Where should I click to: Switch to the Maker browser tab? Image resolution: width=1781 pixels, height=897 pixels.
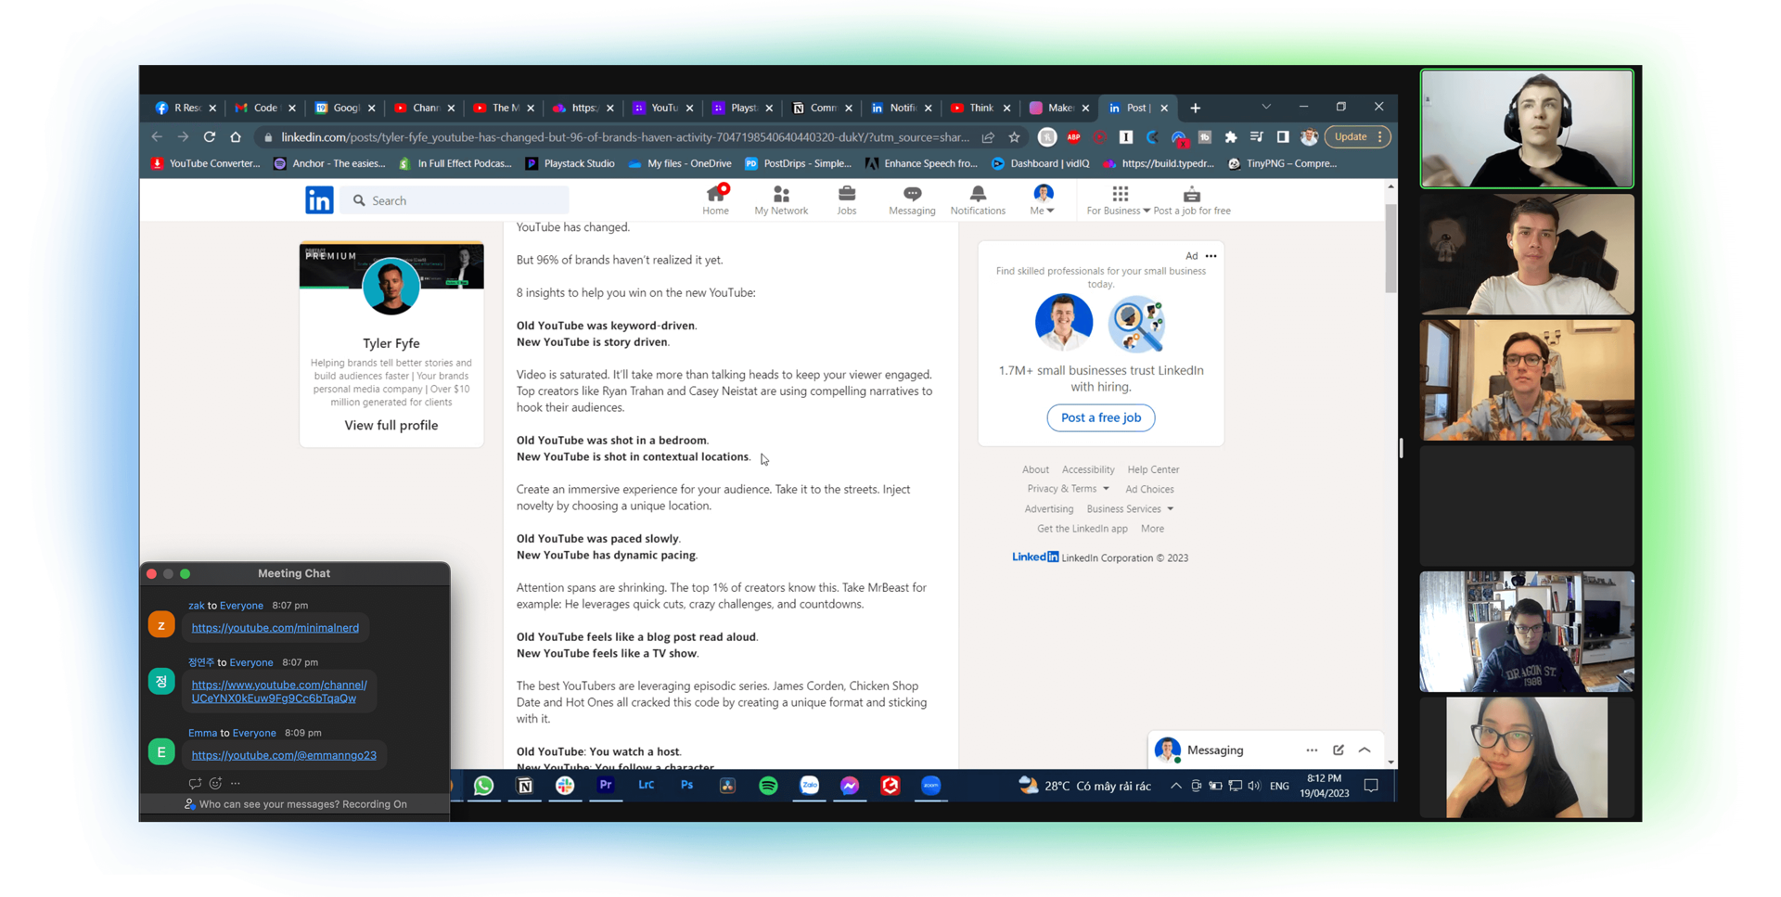(1059, 109)
